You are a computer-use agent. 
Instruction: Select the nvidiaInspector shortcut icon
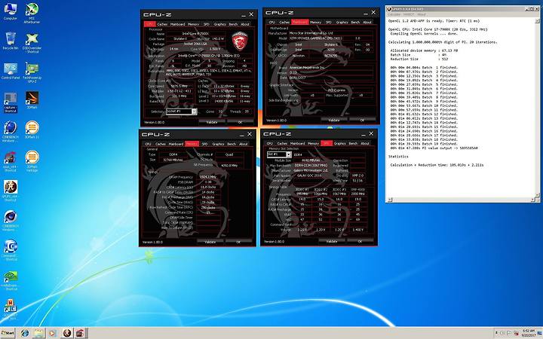point(11,280)
